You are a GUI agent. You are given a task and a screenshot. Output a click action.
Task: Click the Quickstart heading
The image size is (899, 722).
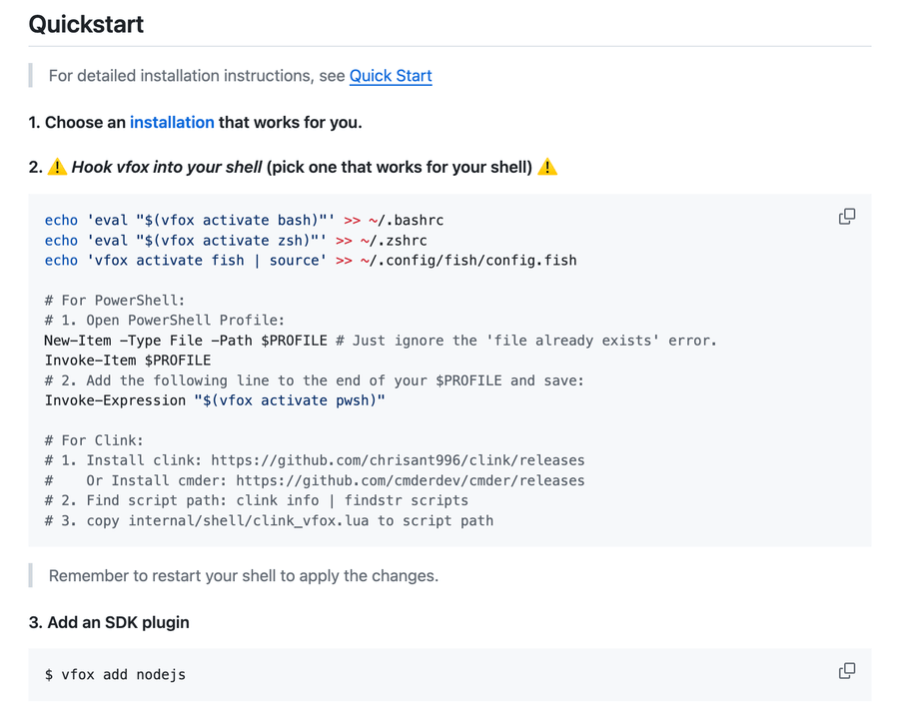click(x=86, y=24)
